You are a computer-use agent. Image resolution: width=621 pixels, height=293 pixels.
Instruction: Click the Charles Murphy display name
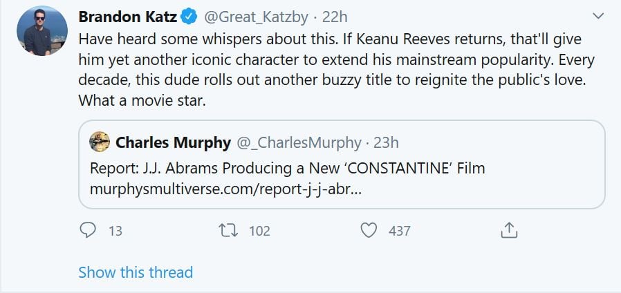pos(173,142)
